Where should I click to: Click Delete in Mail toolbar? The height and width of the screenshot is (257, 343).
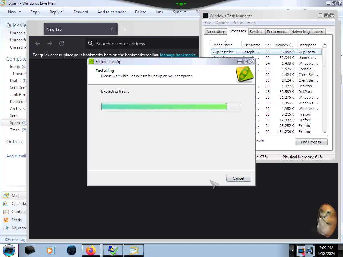140,12
